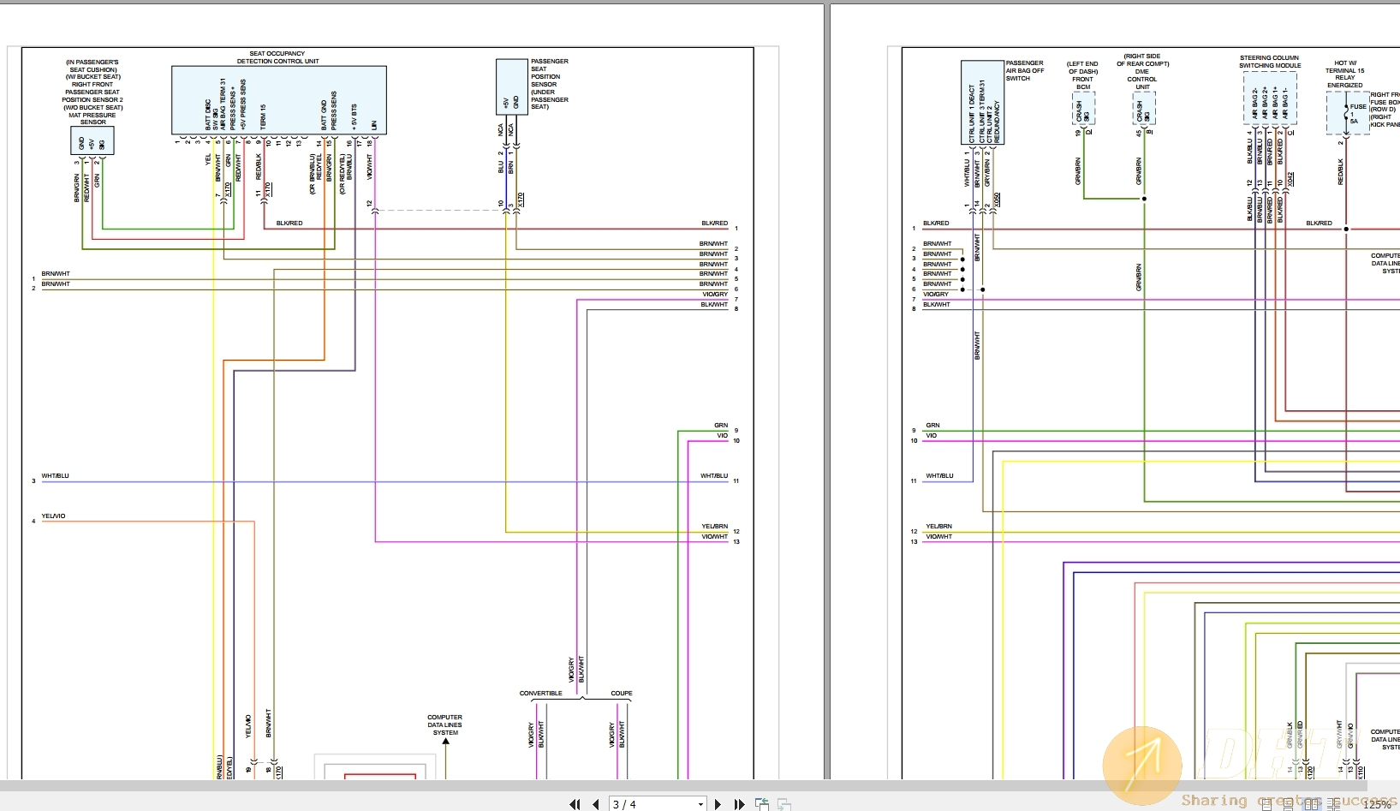Viewport: 1400px width, 811px height.
Task: Click the COUPE label
Action: coord(622,694)
